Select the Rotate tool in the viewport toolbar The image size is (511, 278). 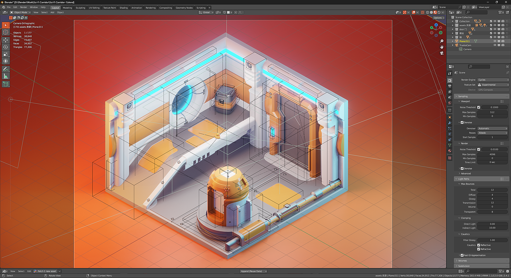(x=5, y=46)
